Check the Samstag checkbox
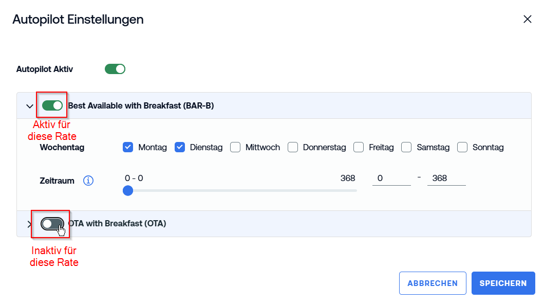This screenshot has height=304, width=544. pyautogui.click(x=406, y=147)
